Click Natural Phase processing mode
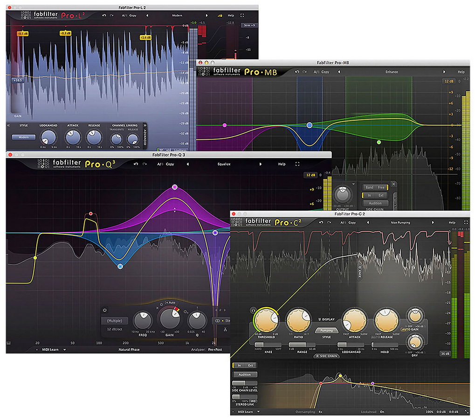 coord(129,349)
